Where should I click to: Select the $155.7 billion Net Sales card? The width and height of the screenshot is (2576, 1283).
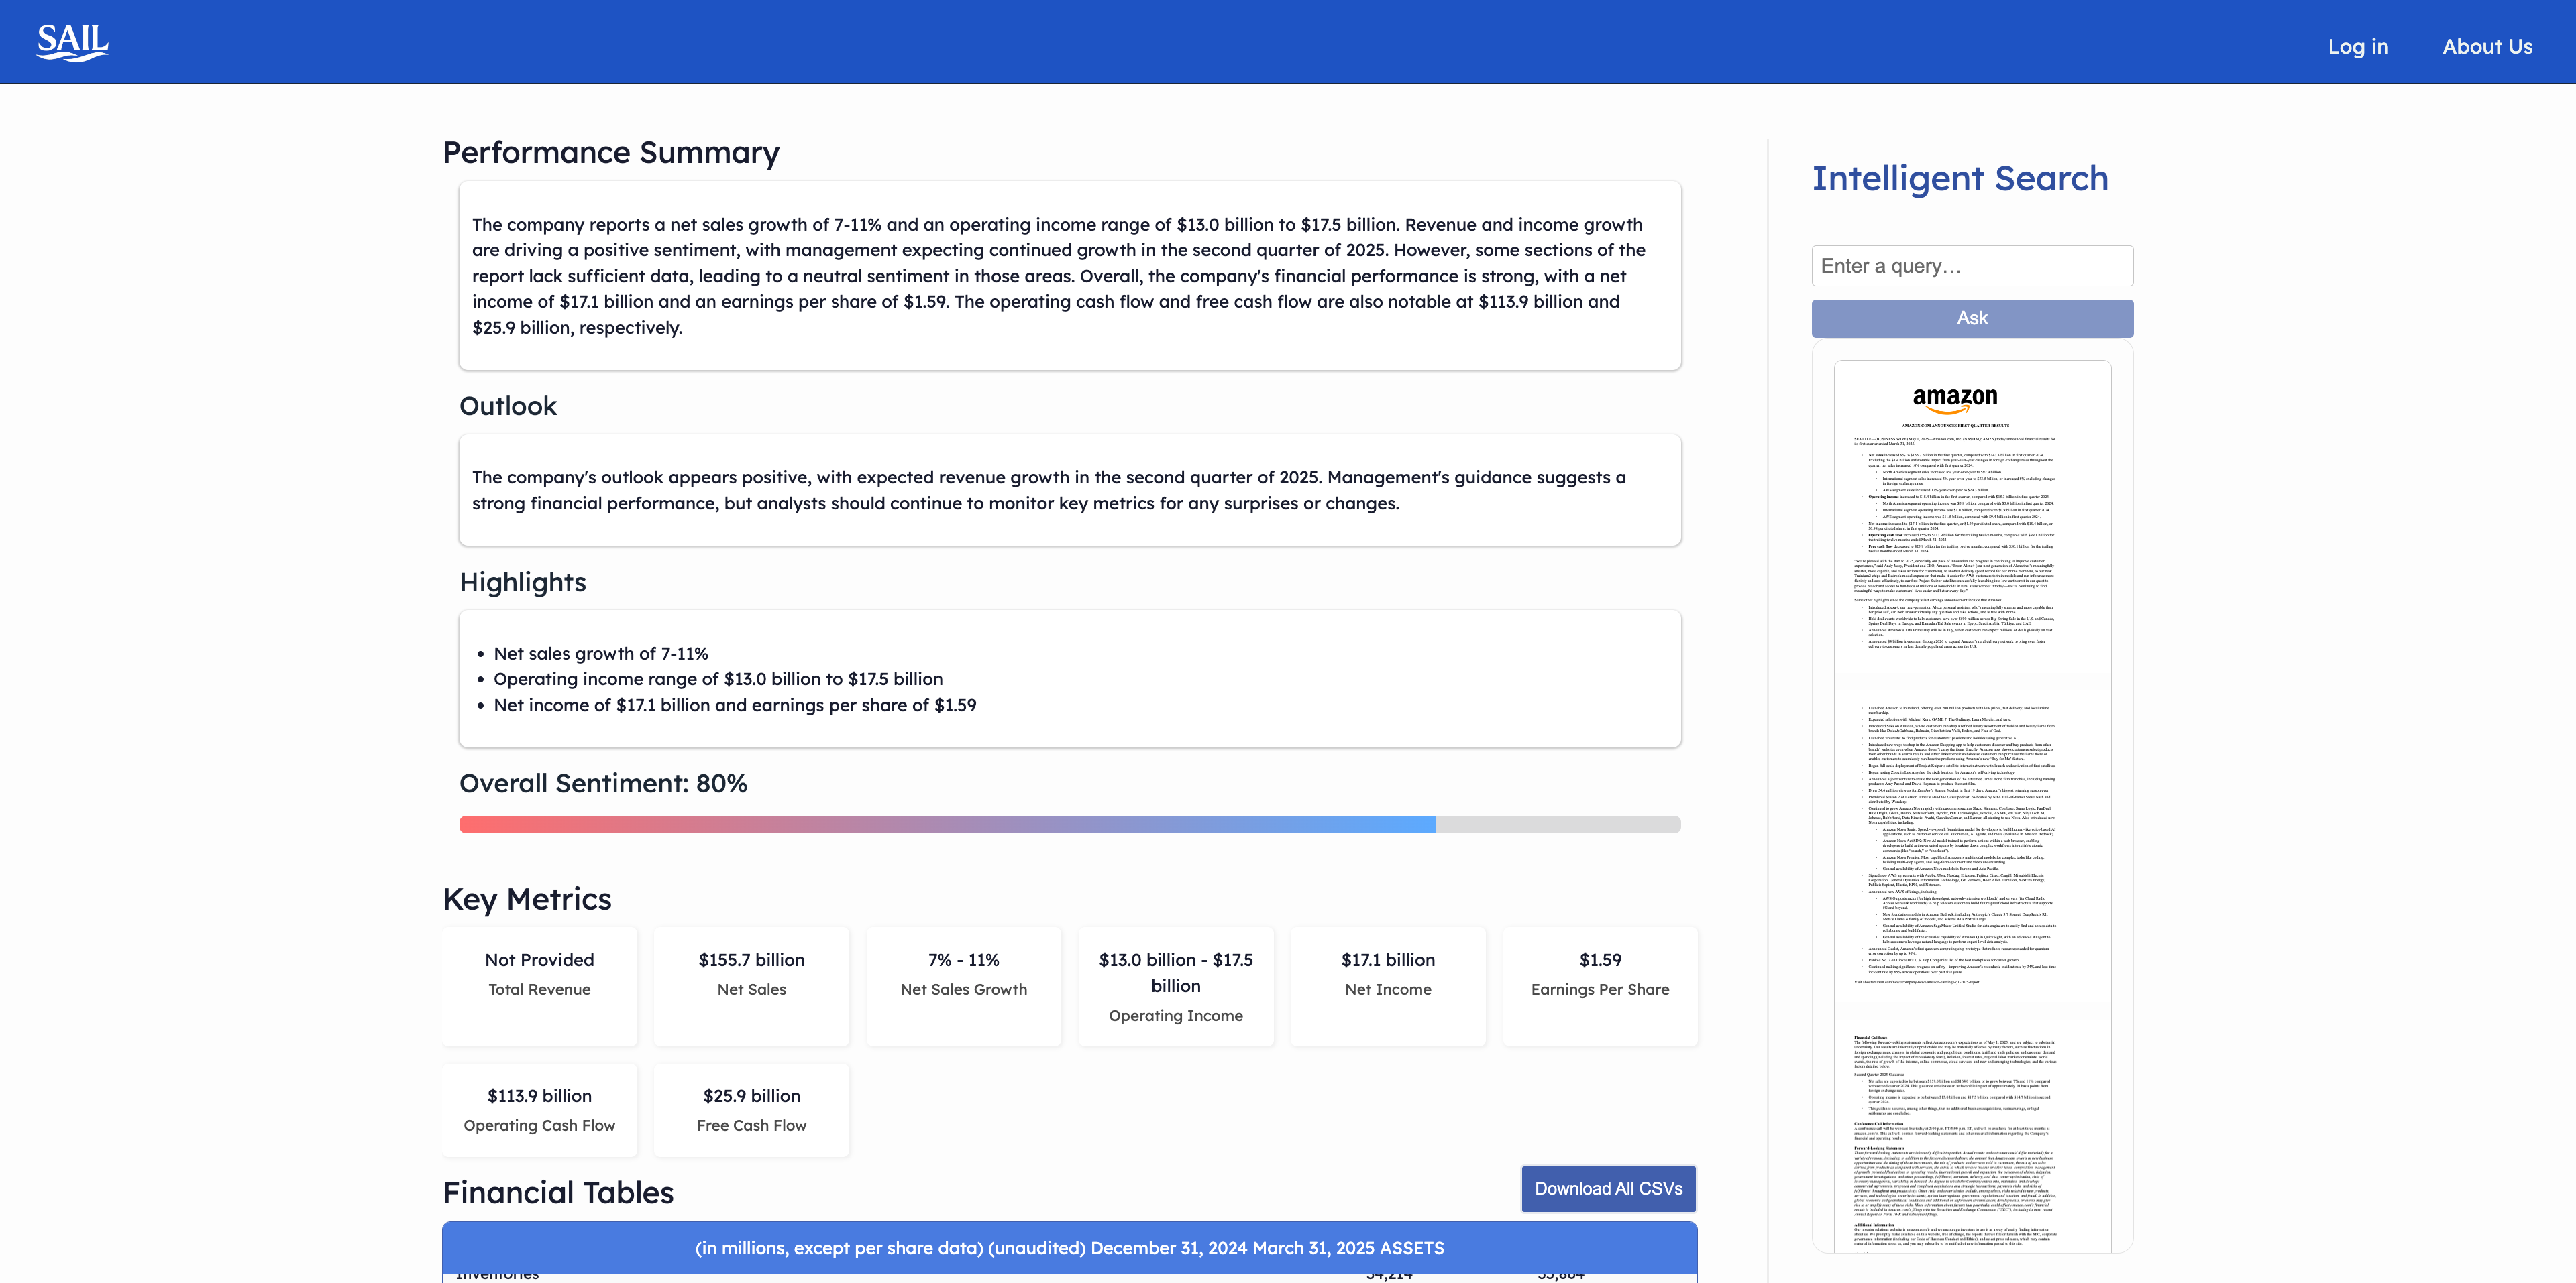click(751, 985)
